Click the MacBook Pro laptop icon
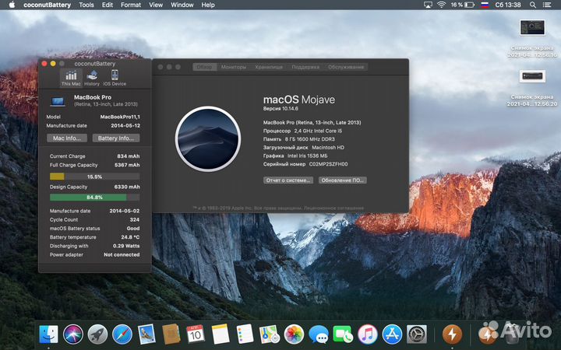 click(x=58, y=101)
